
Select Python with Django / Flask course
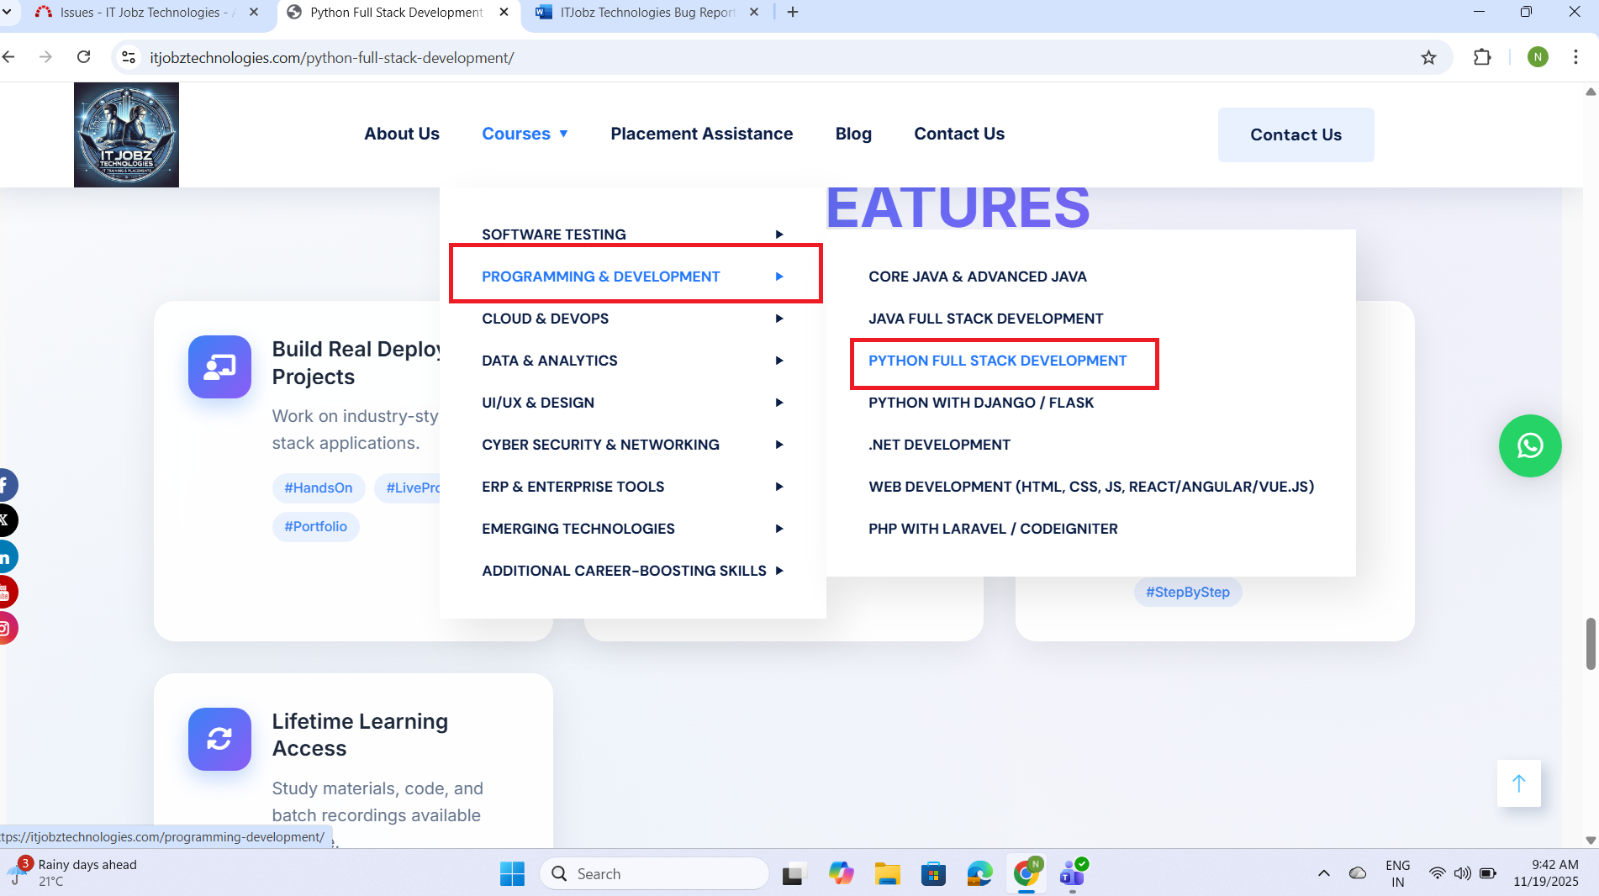click(980, 403)
